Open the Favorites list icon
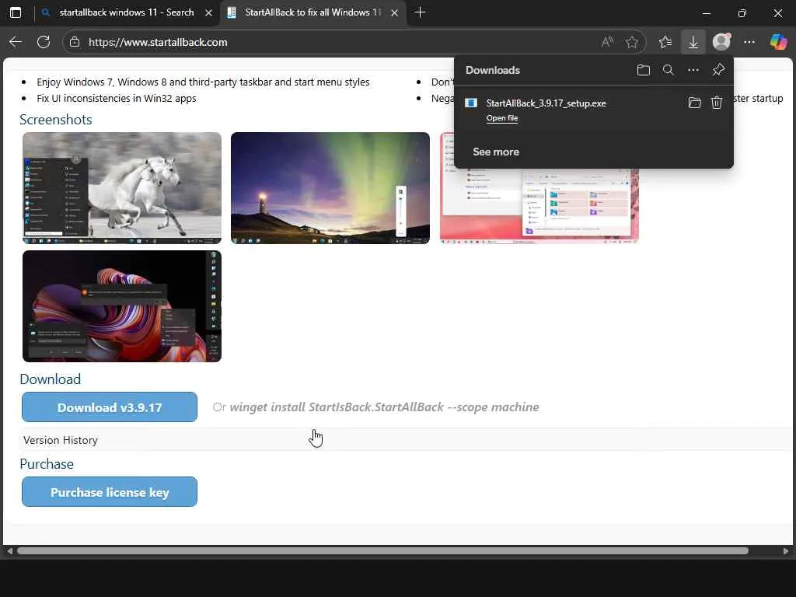Screen dimensions: 796x597 click(x=665, y=42)
